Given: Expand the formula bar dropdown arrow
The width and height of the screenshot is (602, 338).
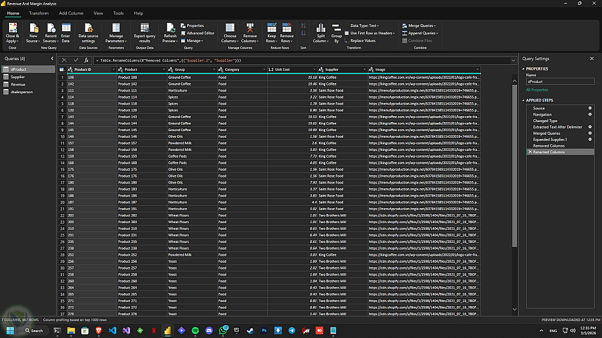Looking at the screenshot, I should (x=513, y=60).
